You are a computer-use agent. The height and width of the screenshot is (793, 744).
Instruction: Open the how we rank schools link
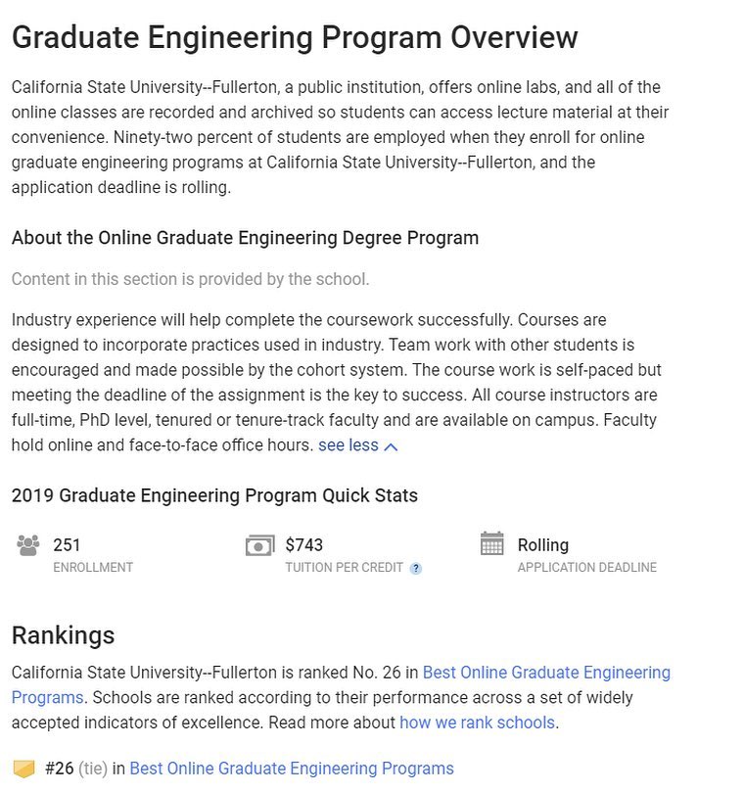(477, 723)
